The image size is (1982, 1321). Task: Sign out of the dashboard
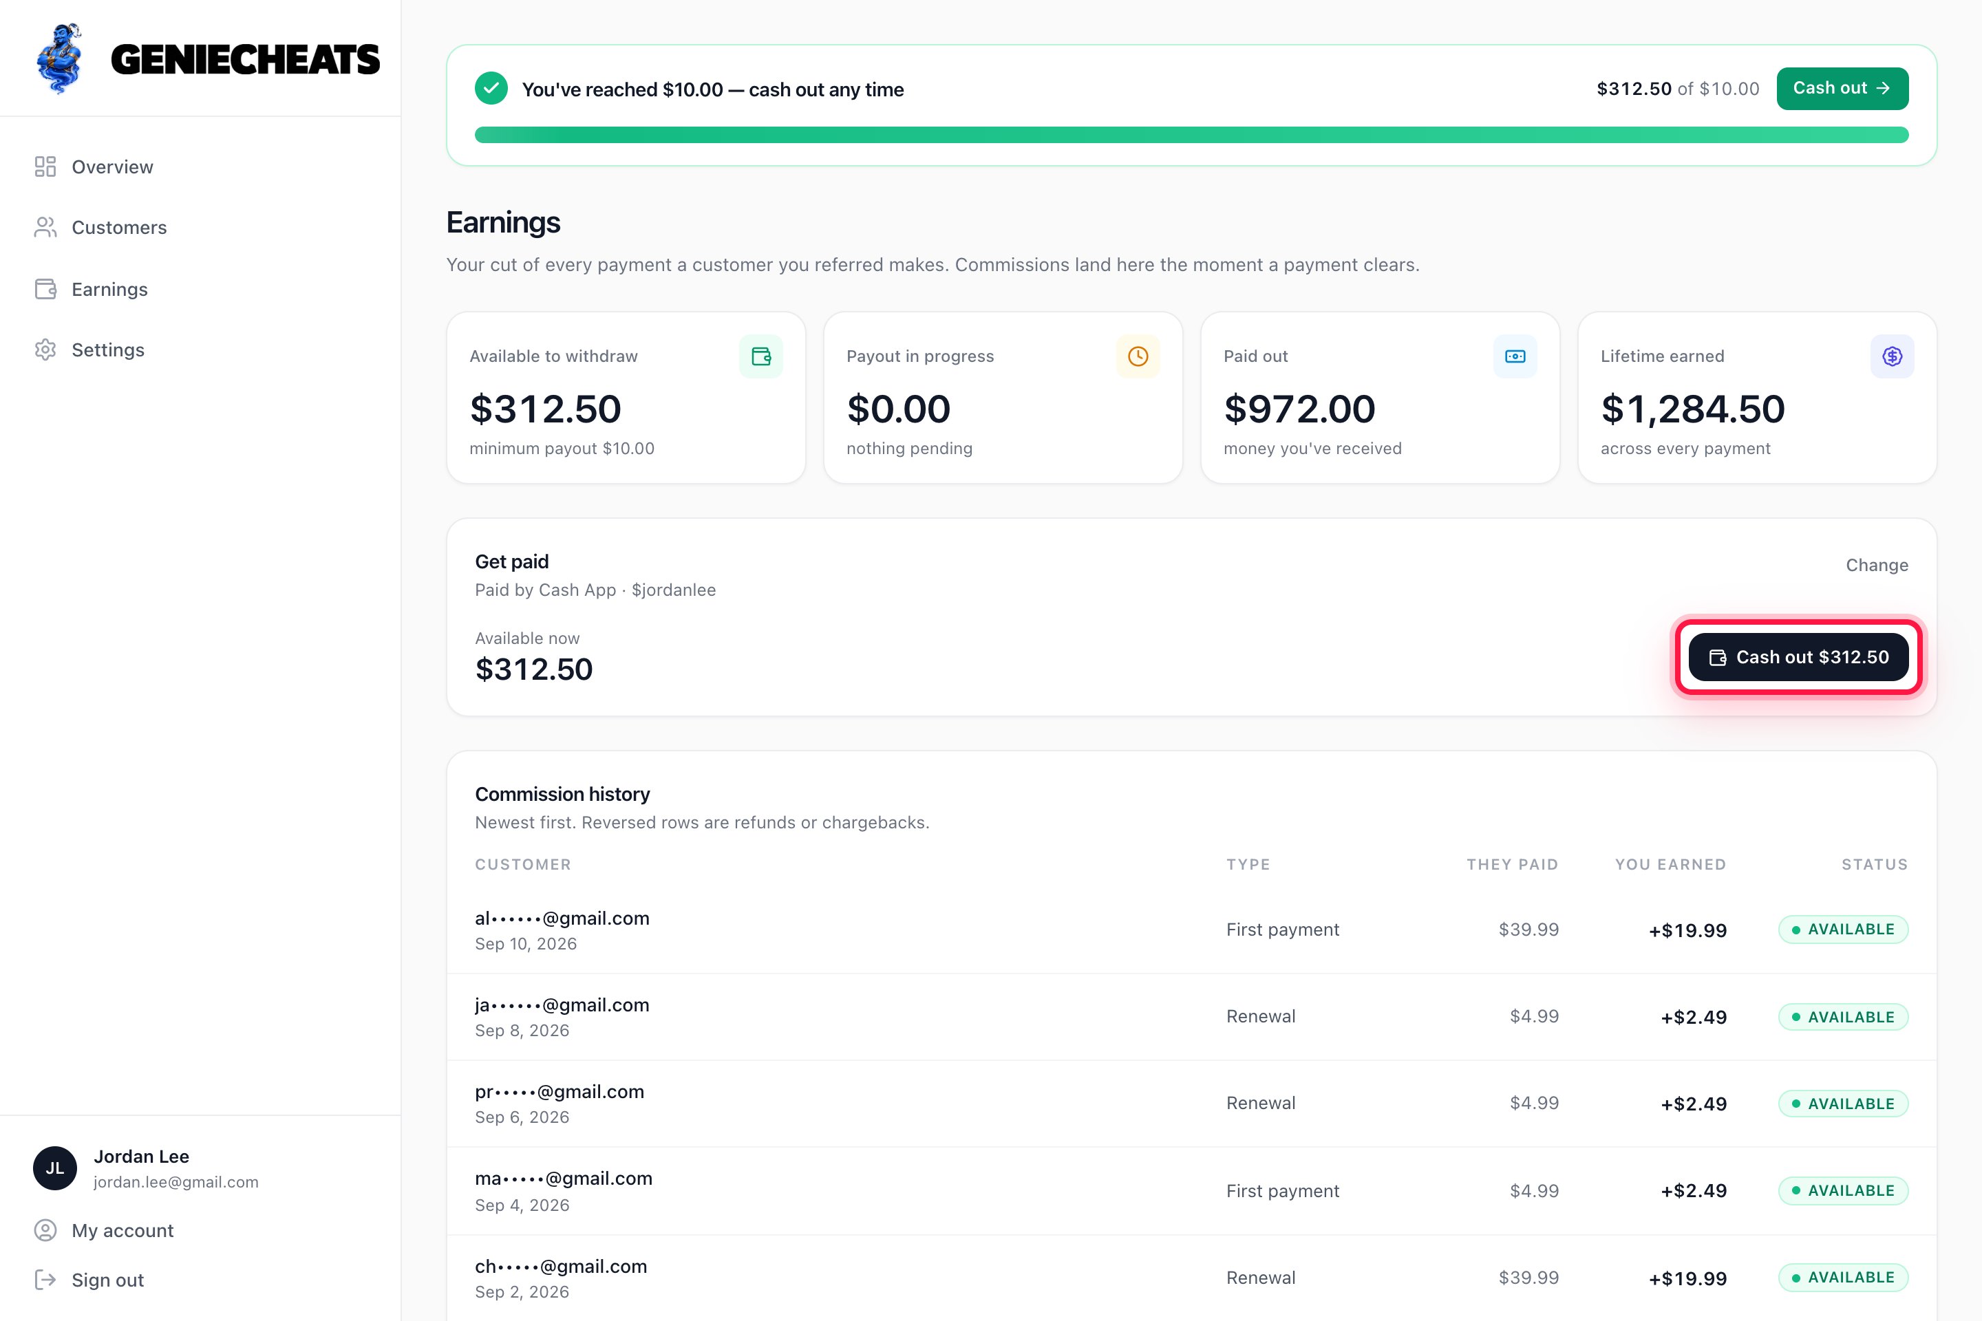(x=108, y=1280)
